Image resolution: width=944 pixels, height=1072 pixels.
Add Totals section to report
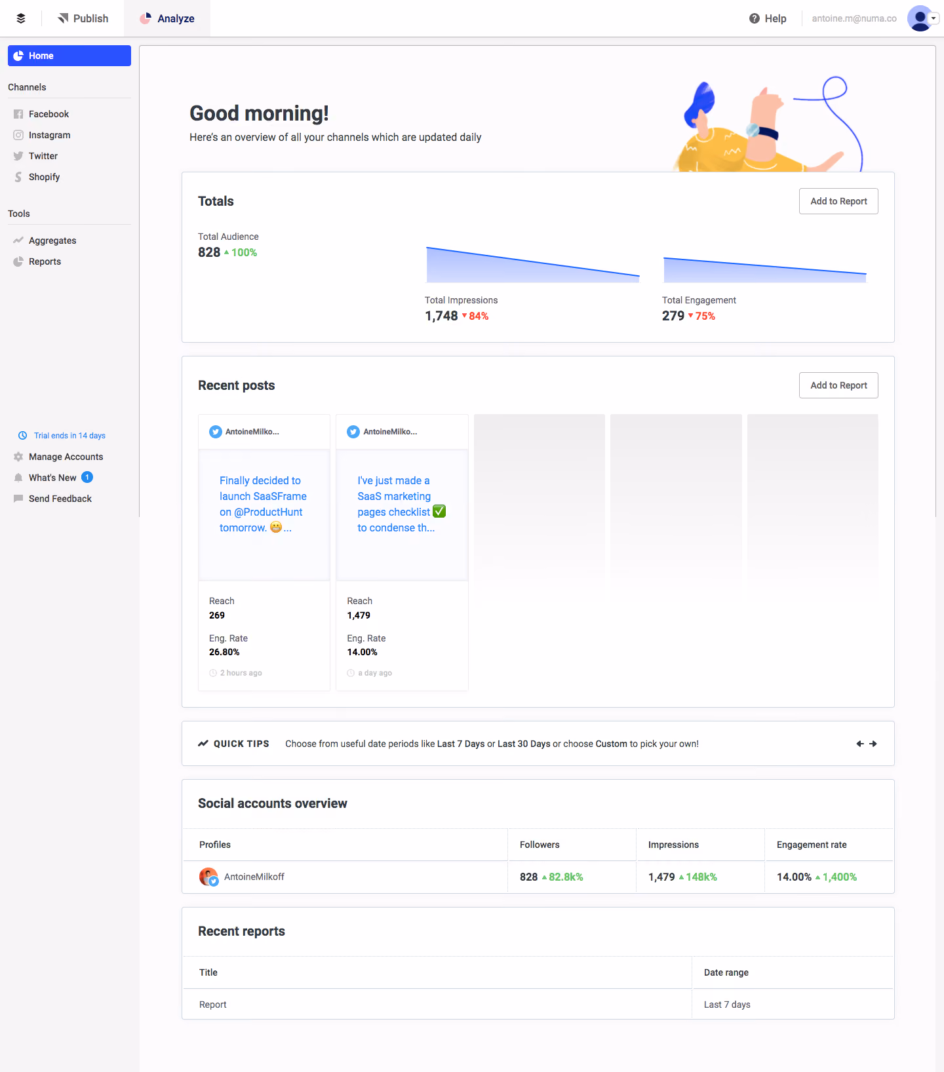point(838,201)
